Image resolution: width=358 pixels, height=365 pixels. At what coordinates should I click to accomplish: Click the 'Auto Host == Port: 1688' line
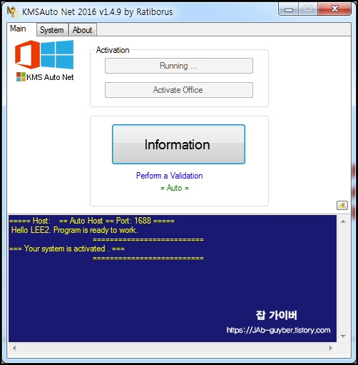click(x=92, y=221)
